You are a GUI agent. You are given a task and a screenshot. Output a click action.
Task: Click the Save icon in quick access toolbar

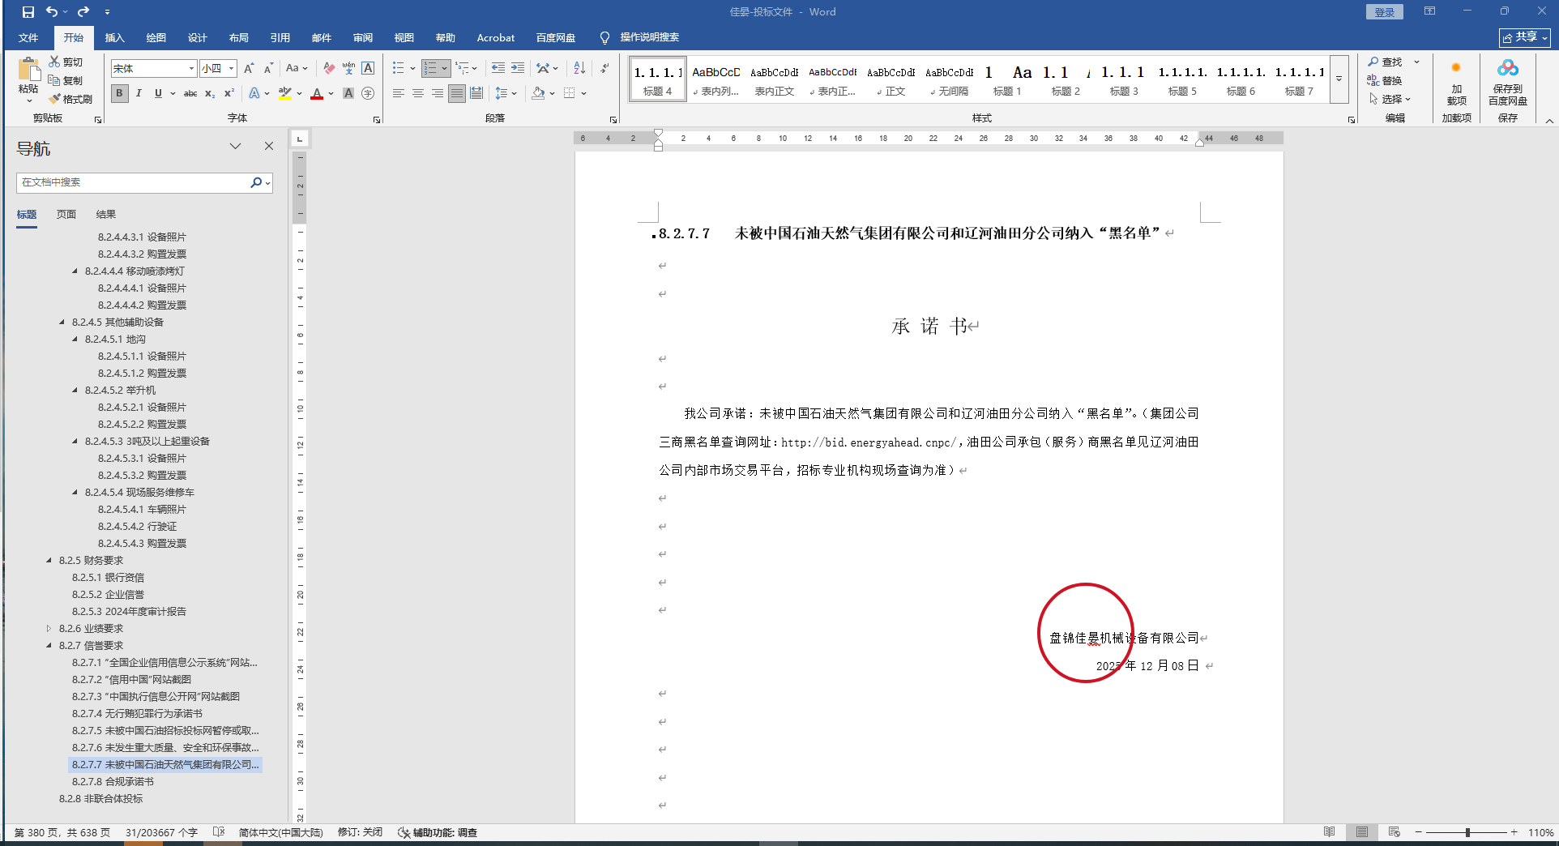(x=28, y=12)
